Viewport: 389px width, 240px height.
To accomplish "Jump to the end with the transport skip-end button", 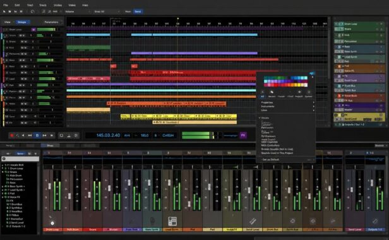I will (52, 135).
